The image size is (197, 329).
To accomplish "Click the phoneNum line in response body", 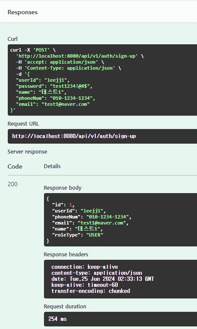I will (92, 217).
